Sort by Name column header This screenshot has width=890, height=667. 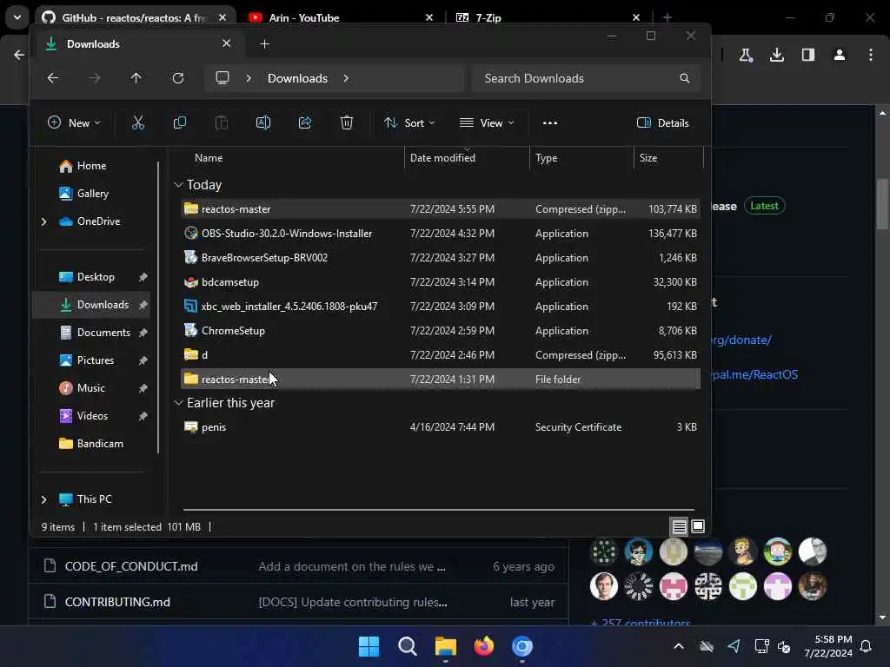point(209,158)
